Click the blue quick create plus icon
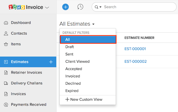178x112 pixels. click(66, 7)
